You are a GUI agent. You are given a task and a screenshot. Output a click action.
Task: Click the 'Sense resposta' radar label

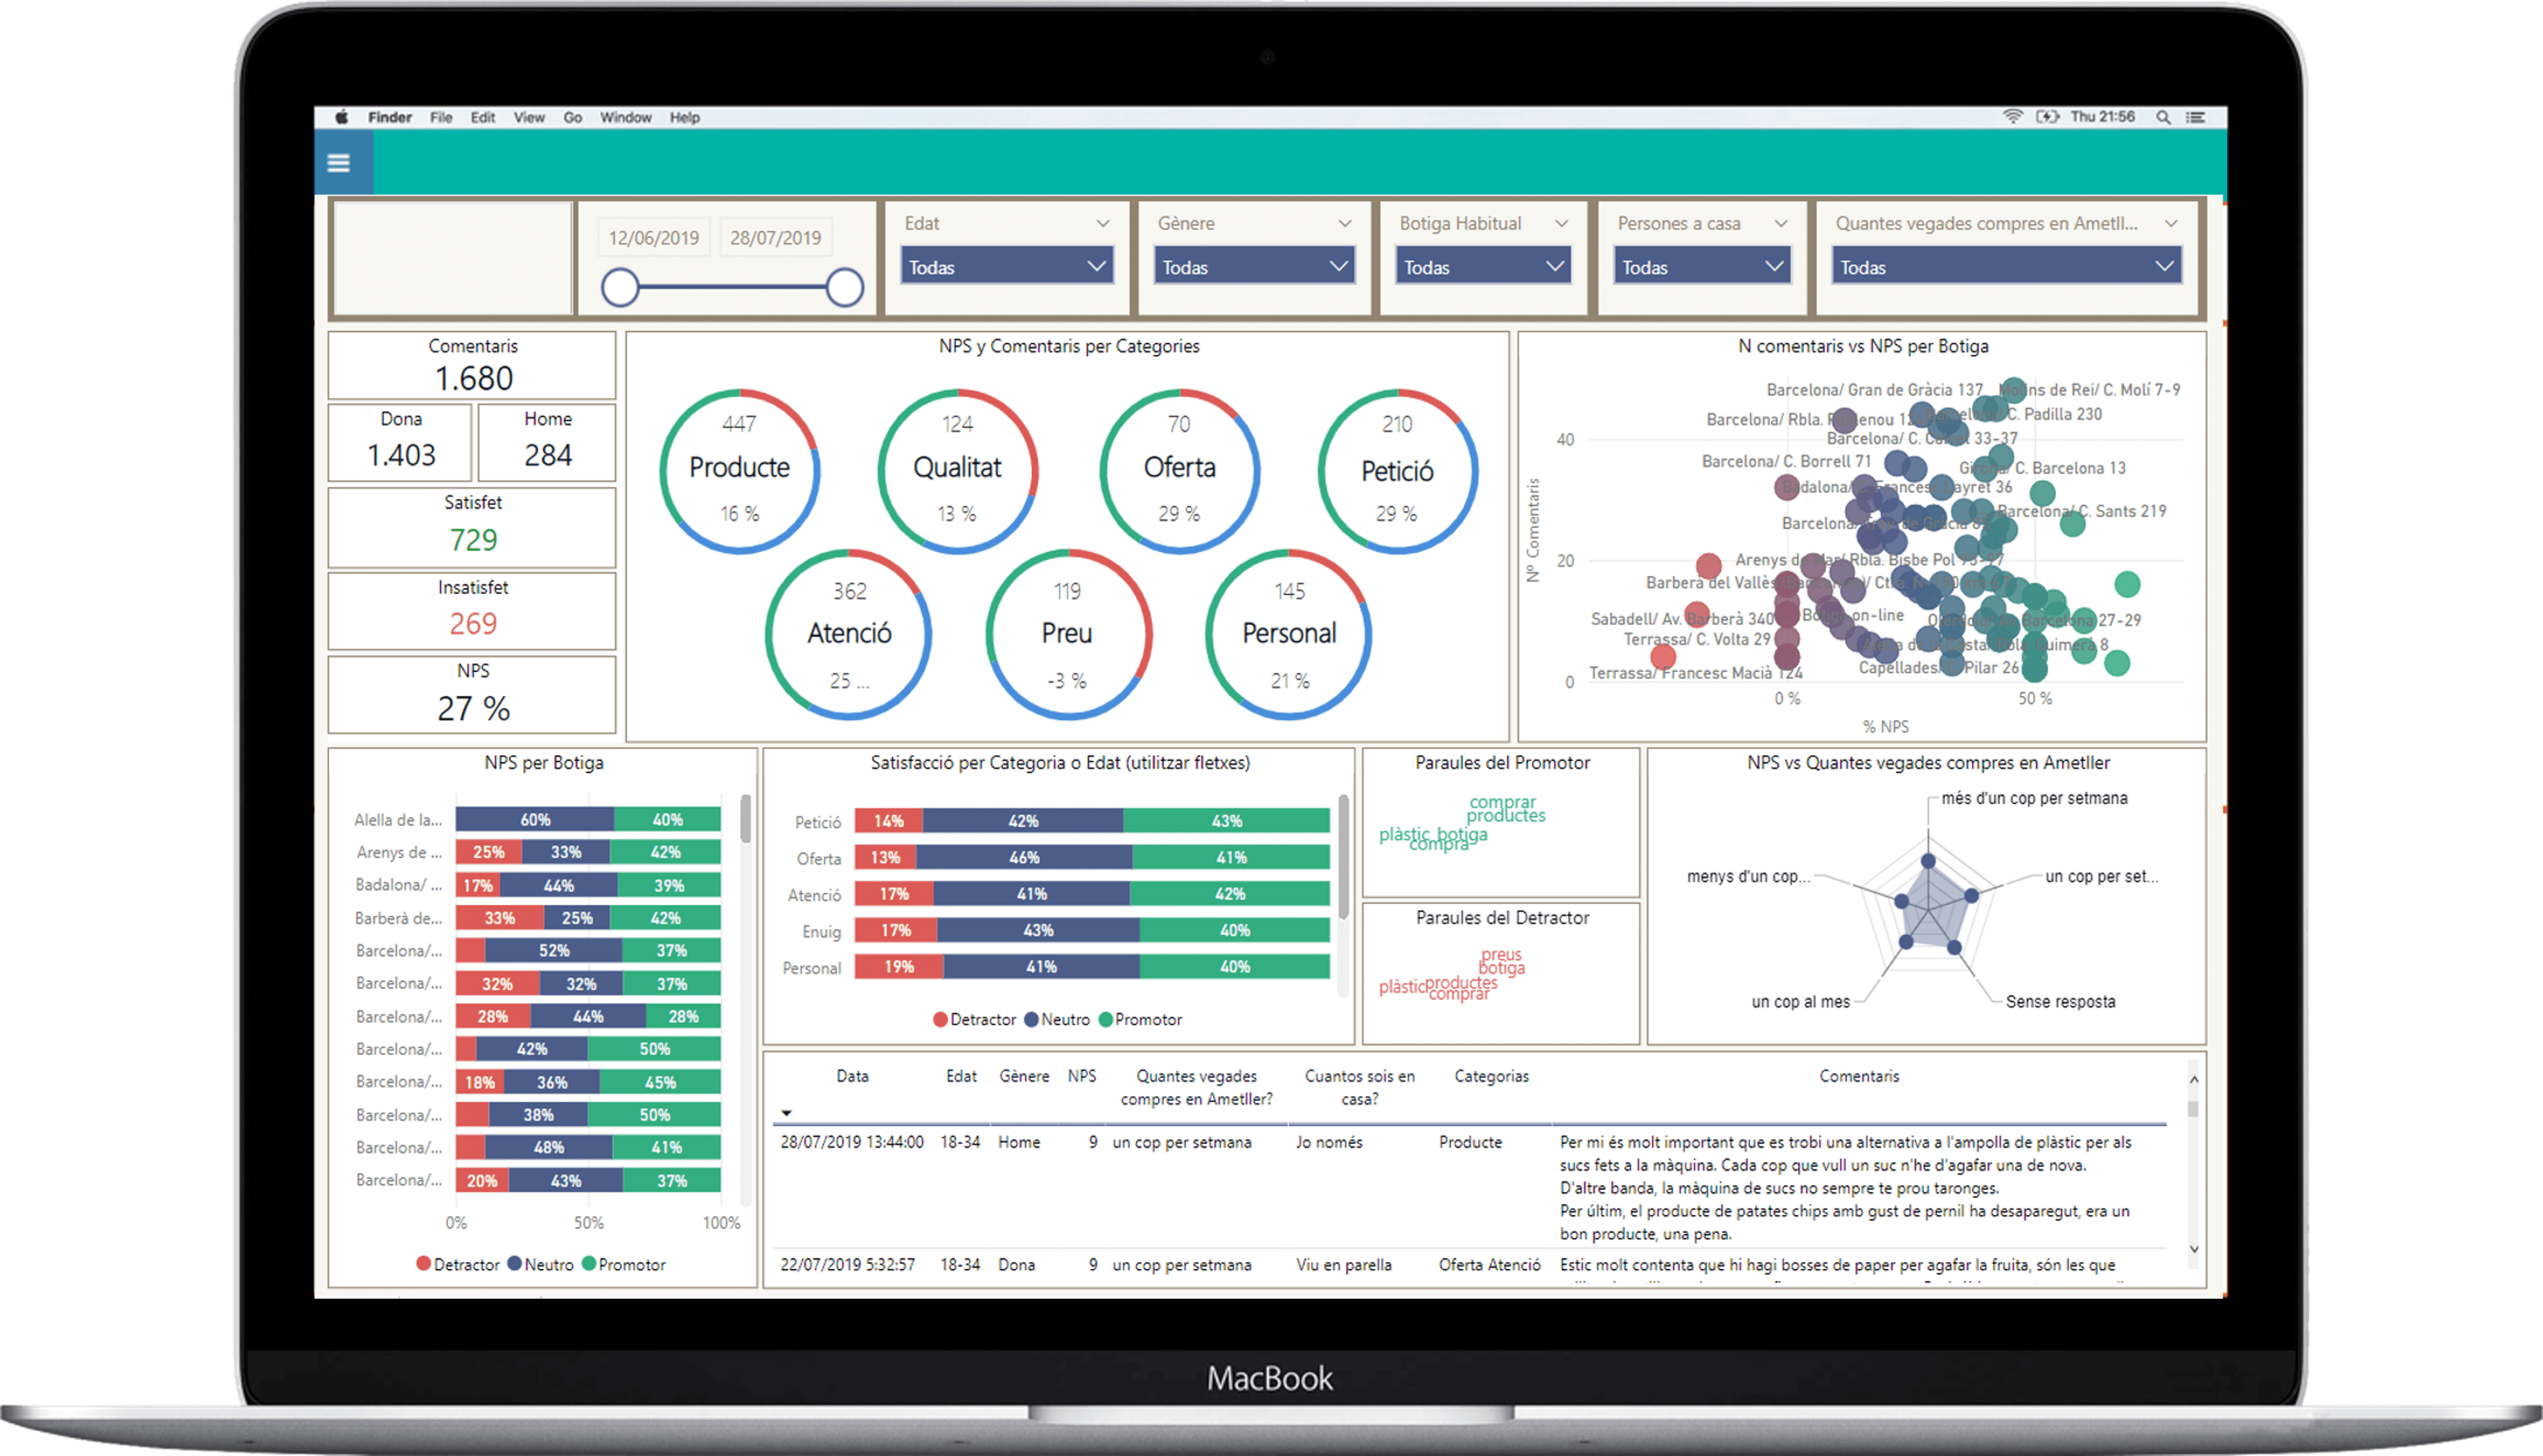2060,1001
